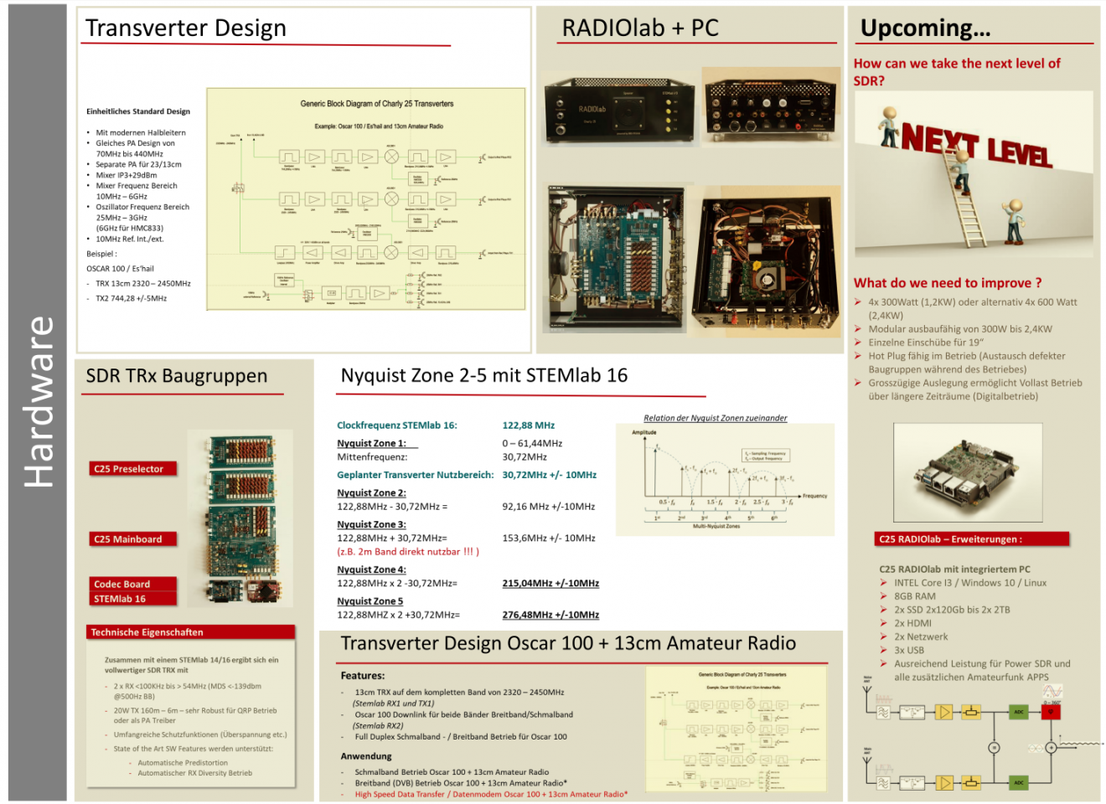The width and height of the screenshot is (1106, 804).
Task: Click the red C25 Mainboard label
Action: [133, 539]
